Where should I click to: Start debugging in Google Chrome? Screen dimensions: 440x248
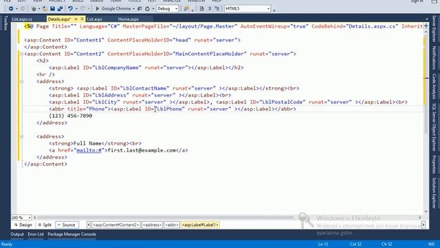[113, 9]
